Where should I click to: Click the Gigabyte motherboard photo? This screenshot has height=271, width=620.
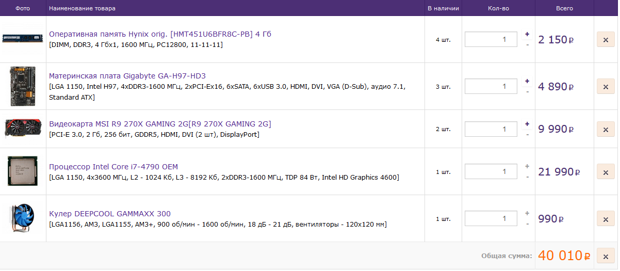23,86
